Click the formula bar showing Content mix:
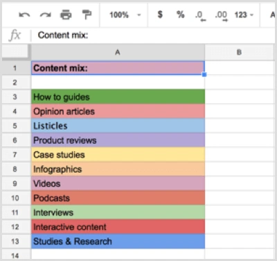The height and width of the screenshot is (261, 277). [x=152, y=35]
